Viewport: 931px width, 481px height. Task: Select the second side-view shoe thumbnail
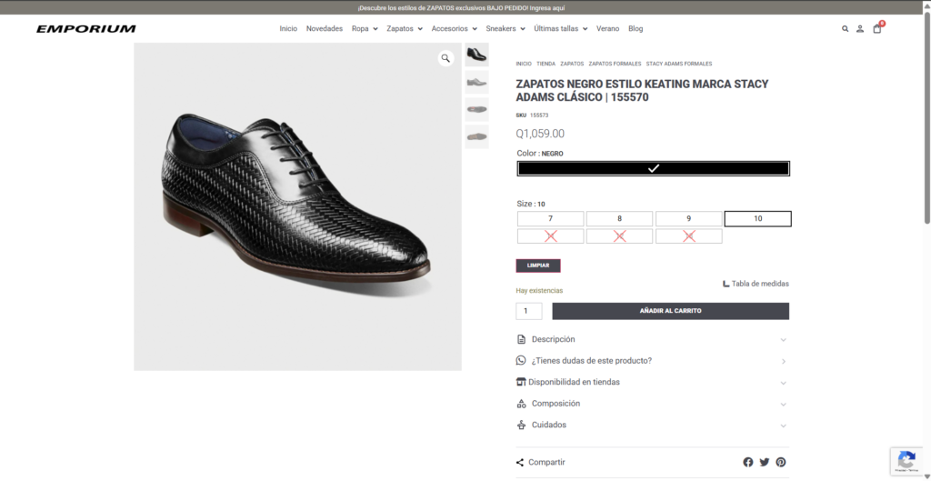pyautogui.click(x=476, y=82)
